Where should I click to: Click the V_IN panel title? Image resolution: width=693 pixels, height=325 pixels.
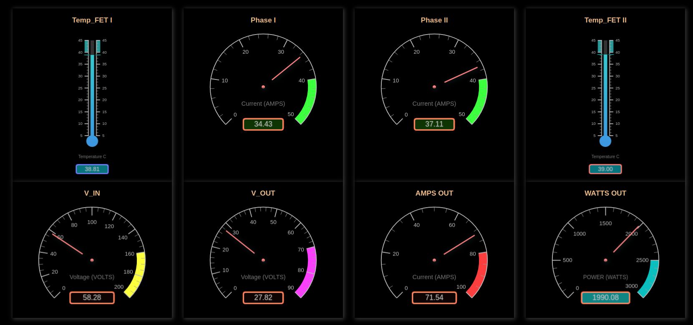point(92,193)
